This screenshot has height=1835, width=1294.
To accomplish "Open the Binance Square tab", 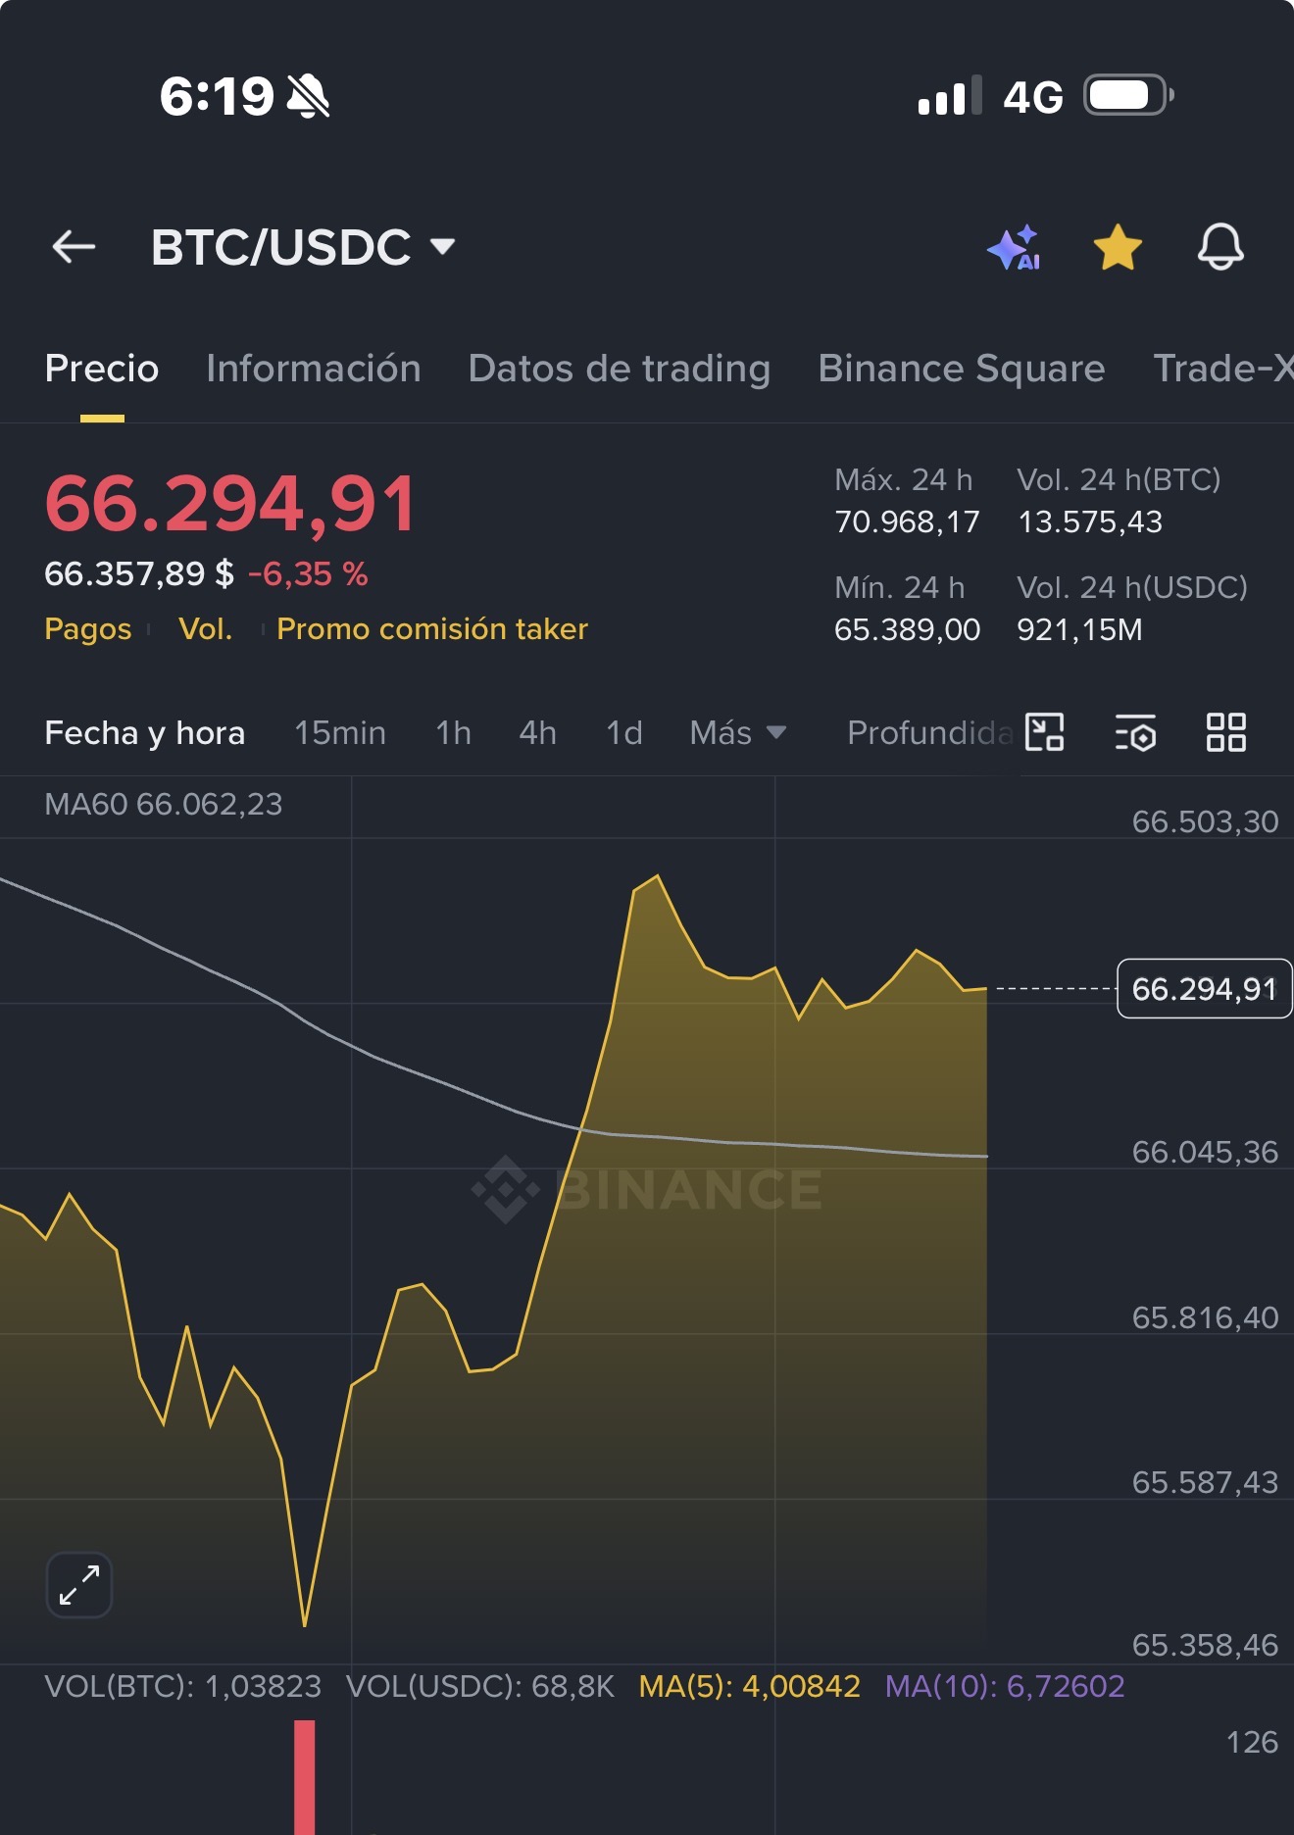I will 962,369.
